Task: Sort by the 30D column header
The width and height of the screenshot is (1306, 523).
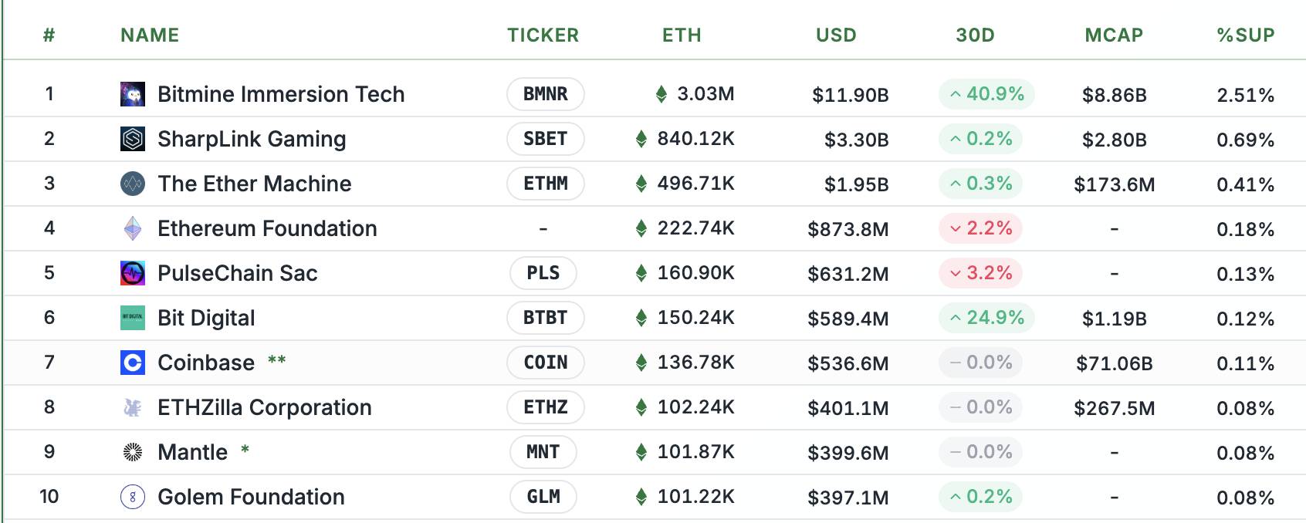Action: click(975, 35)
